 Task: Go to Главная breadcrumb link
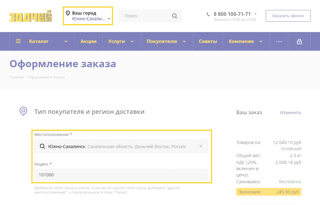click(x=17, y=77)
